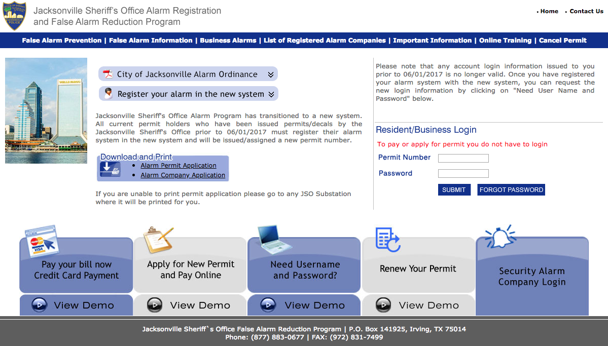Click the FORGOT PASSWORD button
The width and height of the screenshot is (608, 346).
coord(511,189)
